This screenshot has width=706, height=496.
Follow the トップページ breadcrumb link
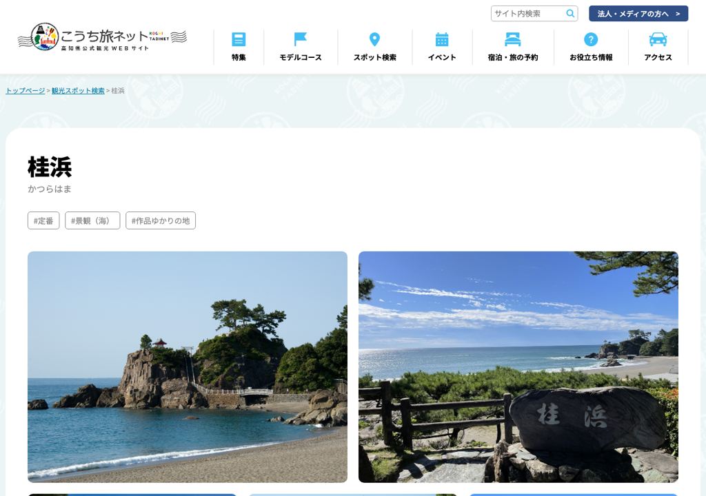(26, 91)
